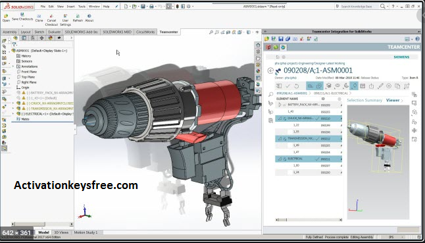Open the Insert menu

click(x=71, y=6)
